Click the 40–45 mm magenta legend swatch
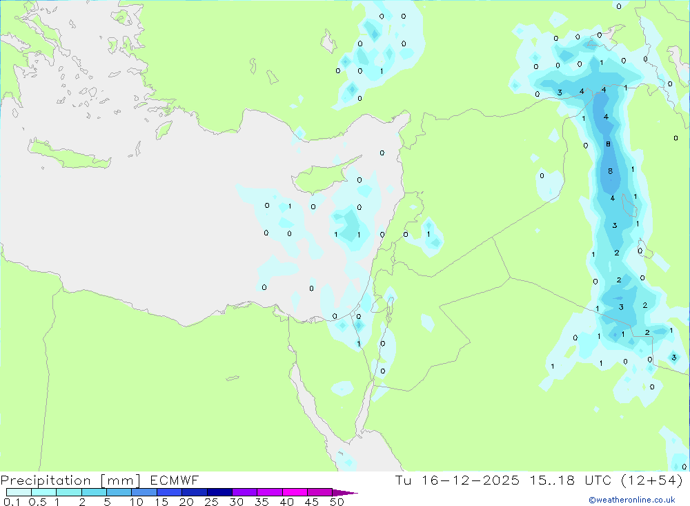Screen dimensions: 690x506 coord(295,492)
